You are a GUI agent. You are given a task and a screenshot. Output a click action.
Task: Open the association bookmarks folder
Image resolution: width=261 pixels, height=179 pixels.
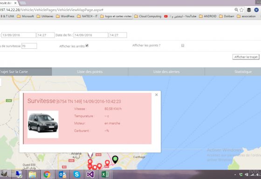click(246, 16)
